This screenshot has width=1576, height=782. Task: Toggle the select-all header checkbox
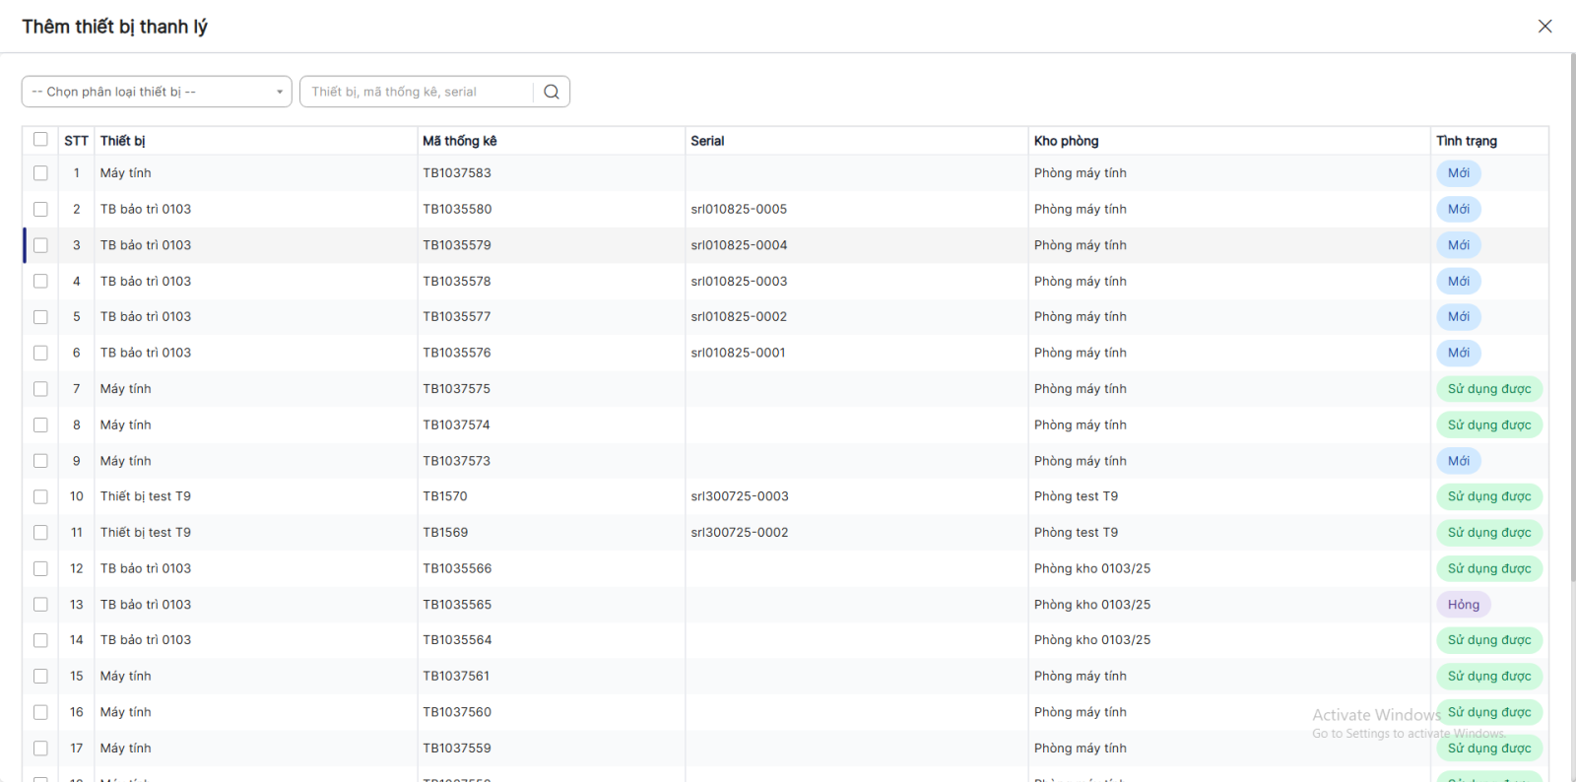[40, 140]
